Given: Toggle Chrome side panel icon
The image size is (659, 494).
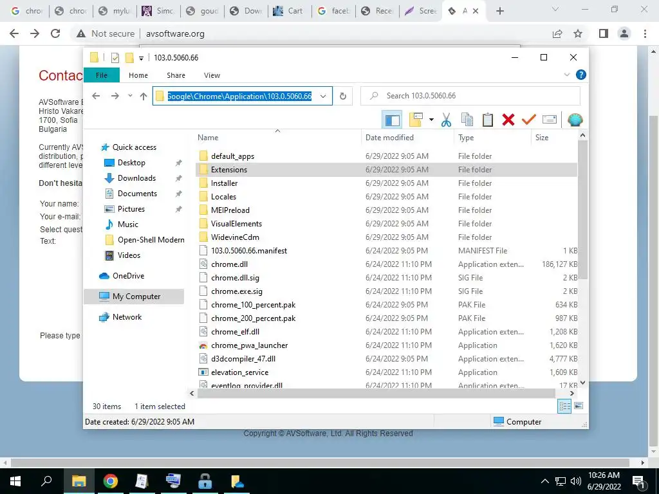Looking at the screenshot, I should (604, 33).
